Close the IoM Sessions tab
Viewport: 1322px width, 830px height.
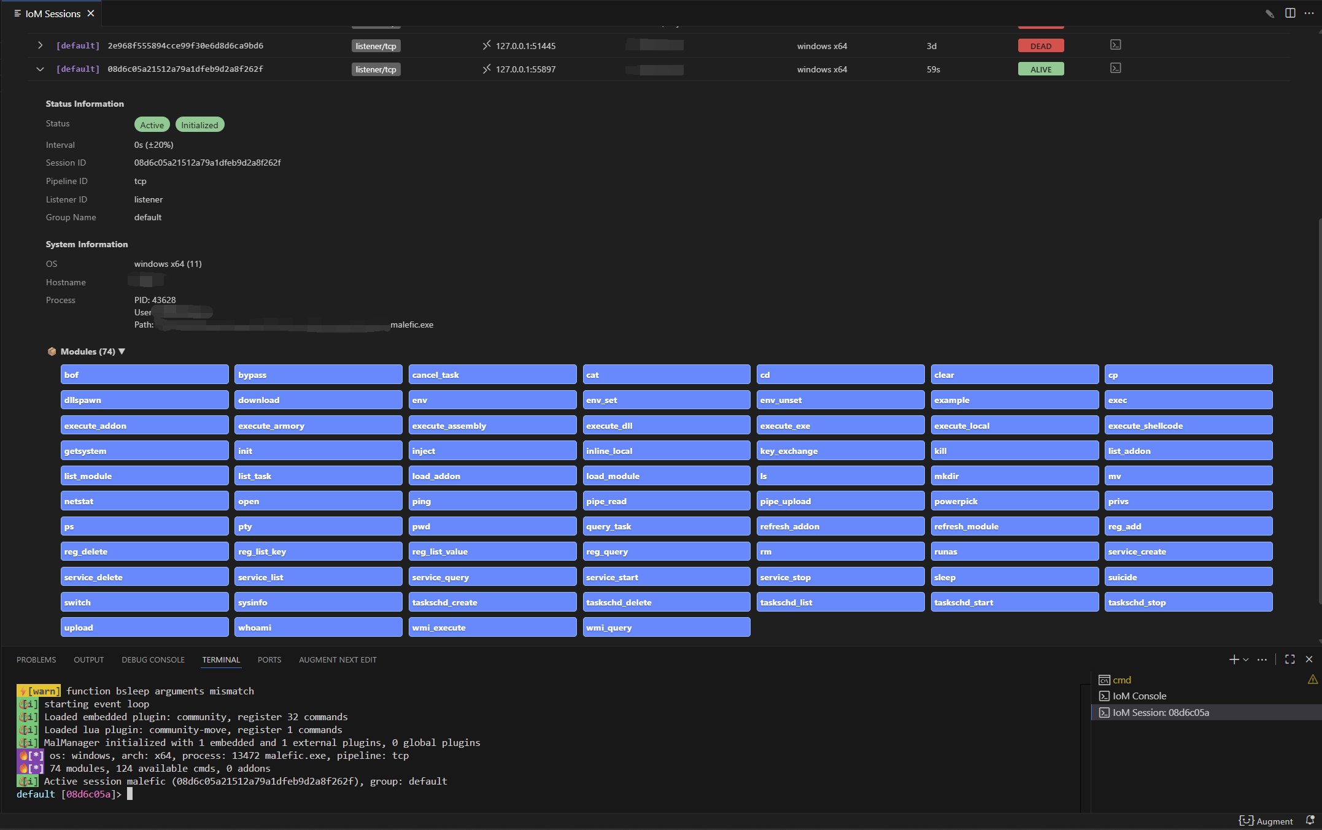pyautogui.click(x=91, y=13)
